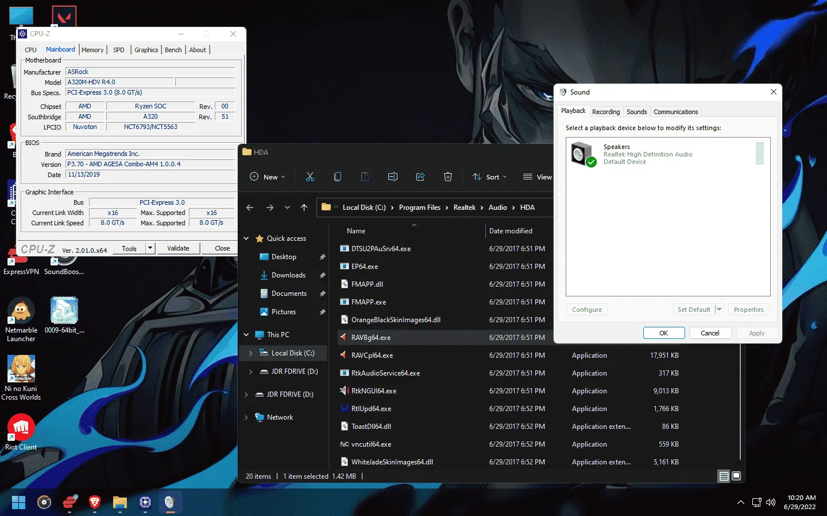827x516 pixels.
Task: Open the Windows Start menu
Action: pyautogui.click(x=18, y=502)
